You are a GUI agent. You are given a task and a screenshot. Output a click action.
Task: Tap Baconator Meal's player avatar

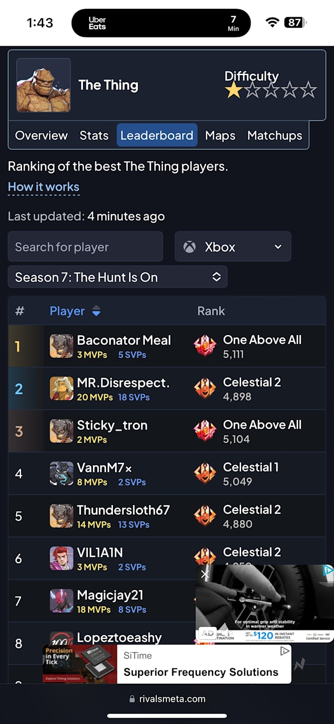tap(61, 346)
